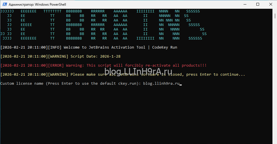Click the PowerShell icon in the title bar
Image resolution: width=277 pixels, height=144 pixels.
tap(4, 5)
